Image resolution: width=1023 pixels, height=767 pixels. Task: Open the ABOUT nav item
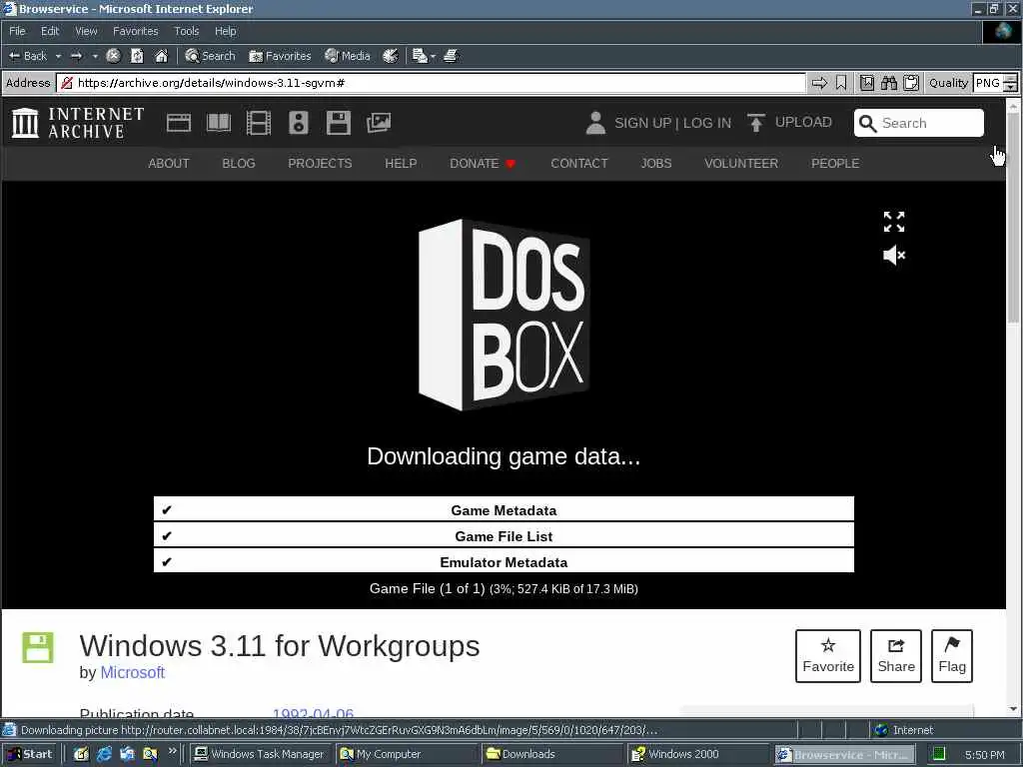click(168, 163)
